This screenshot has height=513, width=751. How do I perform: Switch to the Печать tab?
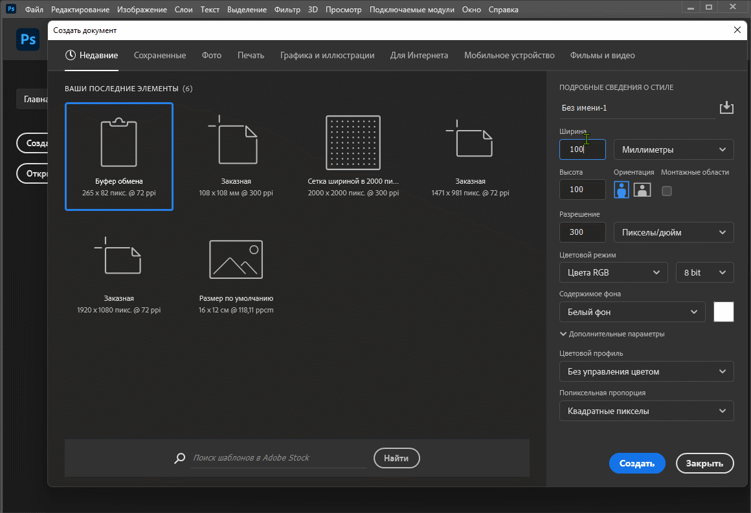[251, 56]
